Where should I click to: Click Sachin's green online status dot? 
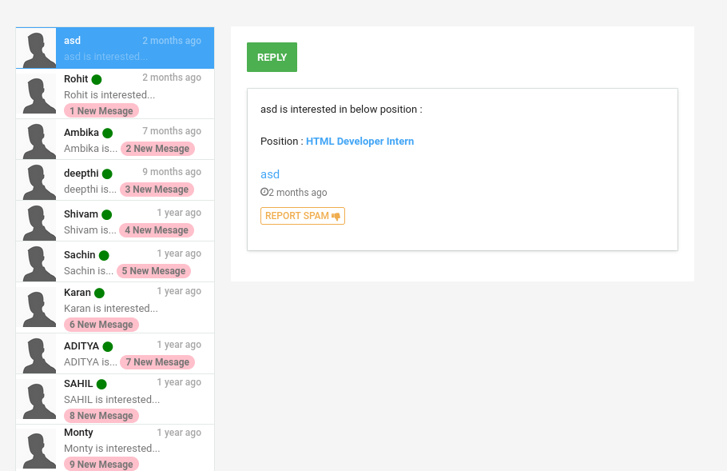tap(103, 255)
